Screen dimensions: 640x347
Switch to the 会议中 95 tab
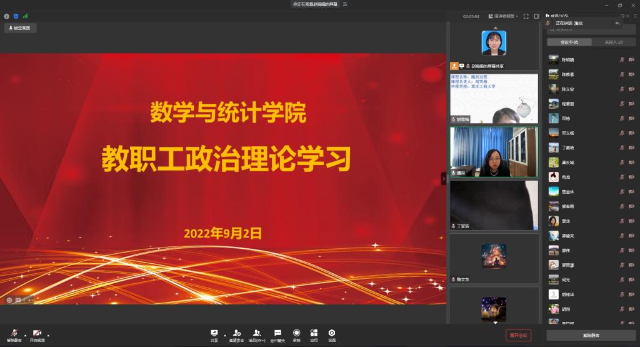point(569,42)
